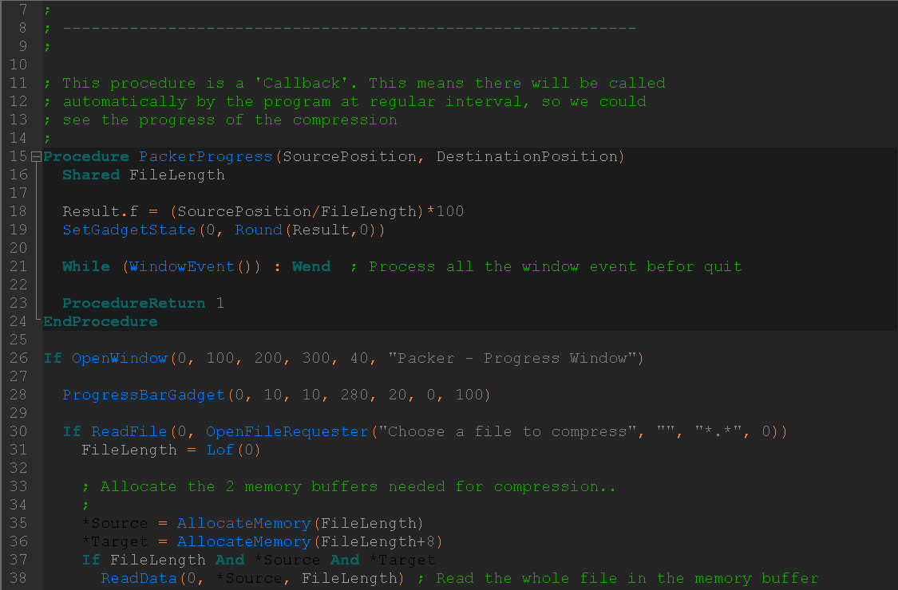The image size is (898, 590).
Task: Click the Shared keyword on line 16
Action: [91, 175]
